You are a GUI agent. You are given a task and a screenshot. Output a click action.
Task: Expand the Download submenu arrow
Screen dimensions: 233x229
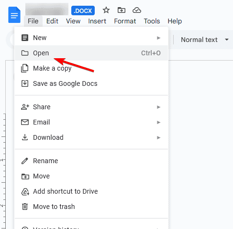(x=158, y=137)
